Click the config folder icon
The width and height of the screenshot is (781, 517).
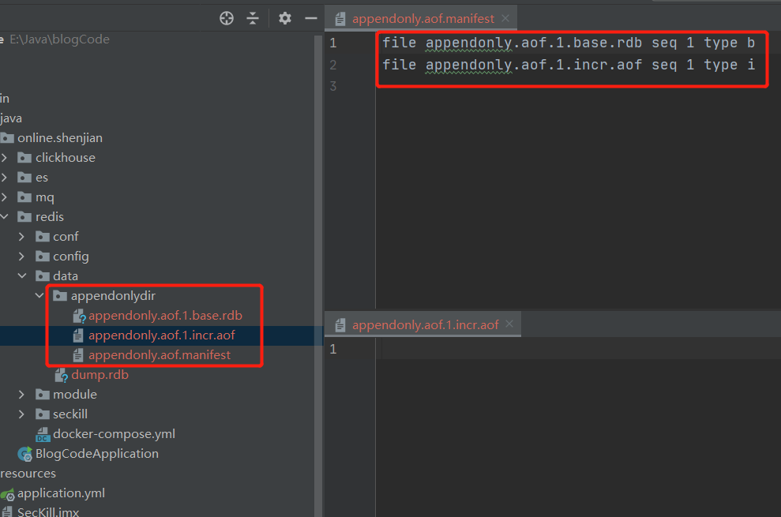[x=43, y=257]
